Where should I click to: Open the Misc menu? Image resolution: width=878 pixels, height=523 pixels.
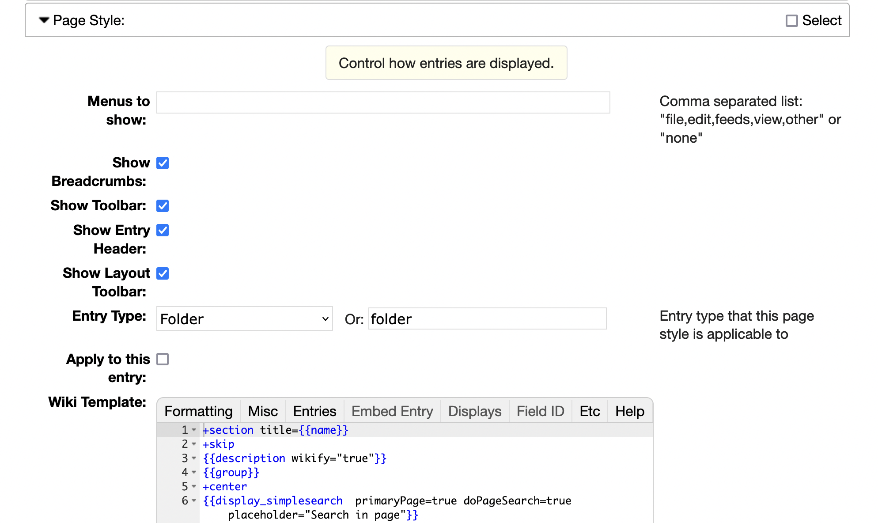click(263, 411)
